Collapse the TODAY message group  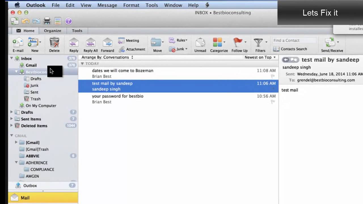click(82, 64)
